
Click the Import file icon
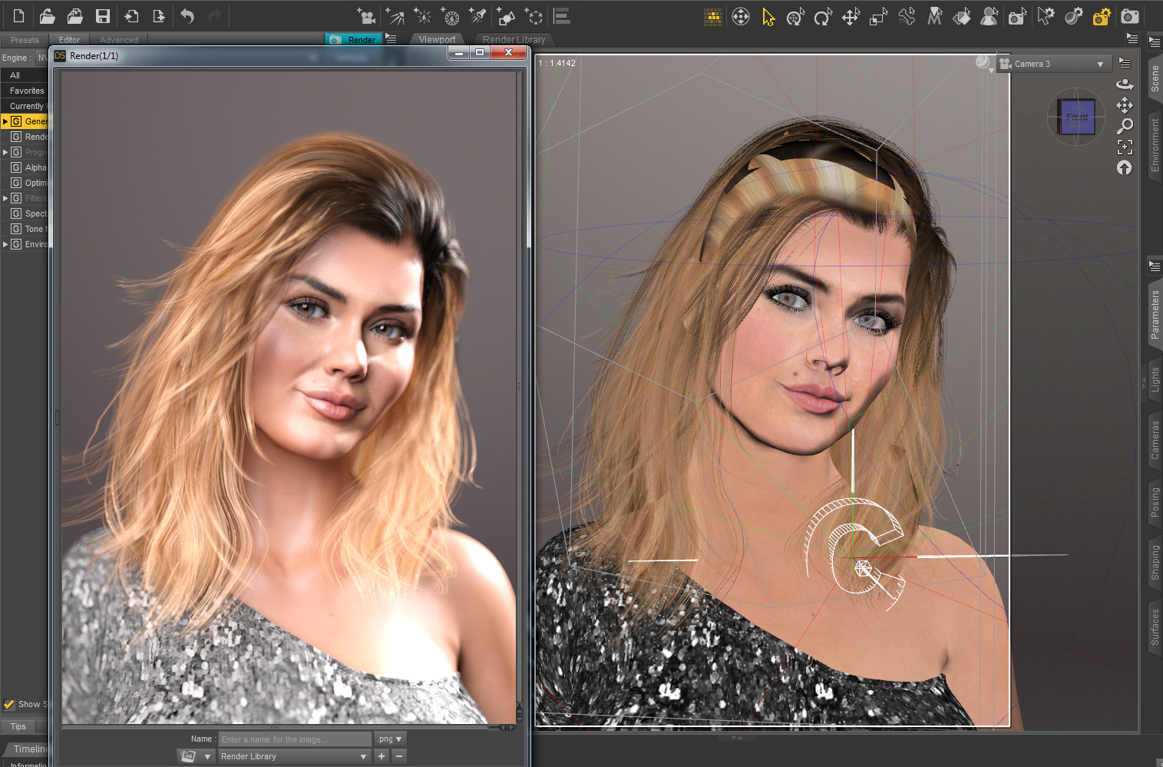(x=131, y=16)
